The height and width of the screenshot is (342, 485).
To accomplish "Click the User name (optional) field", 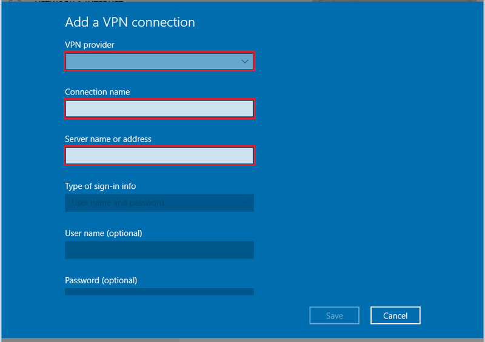I will point(159,250).
